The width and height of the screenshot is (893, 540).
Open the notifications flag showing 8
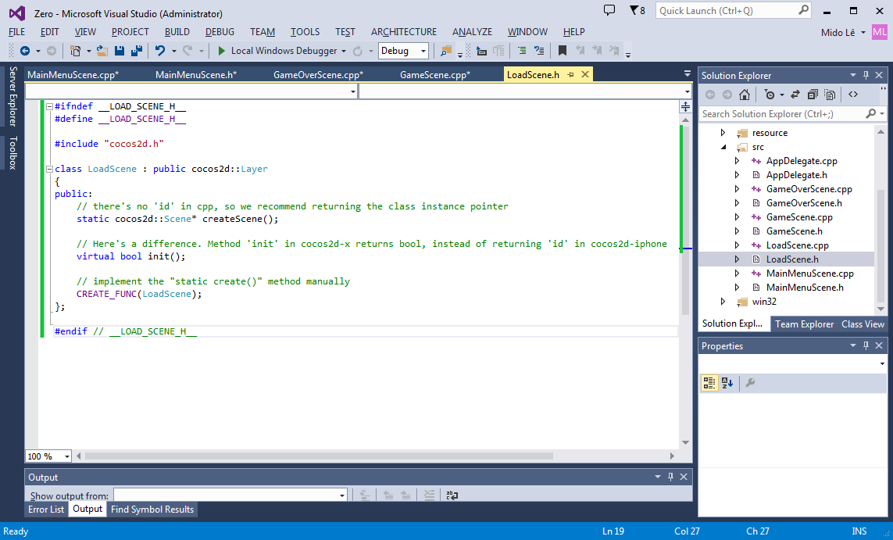[638, 10]
